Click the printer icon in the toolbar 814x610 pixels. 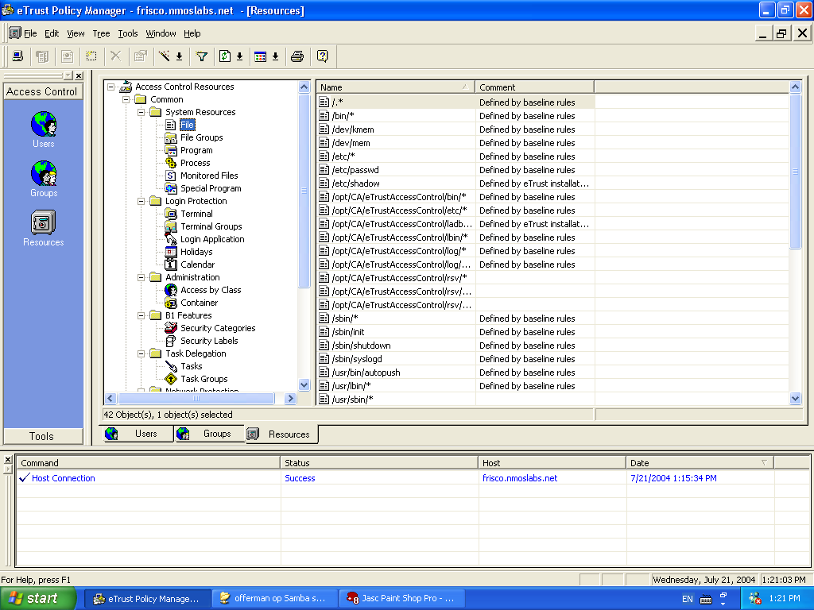tap(297, 56)
